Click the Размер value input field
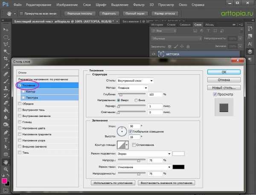 [155, 106]
